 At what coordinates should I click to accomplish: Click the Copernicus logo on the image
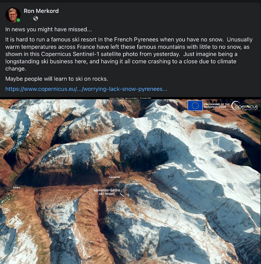pyautogui.click(x=245, y=106)
